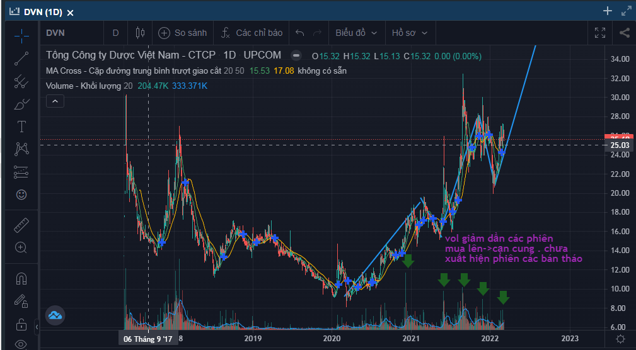
Task: Enter fullscreen chart mode
Action: [x=600, y=33]
